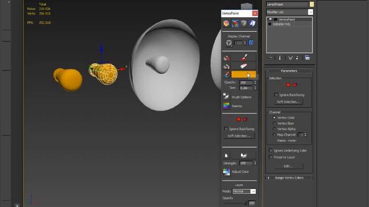Click brush Size spinner arrows
Image resolution: width=369 pixels, height=207 pixels.
(x=255, y=88)
